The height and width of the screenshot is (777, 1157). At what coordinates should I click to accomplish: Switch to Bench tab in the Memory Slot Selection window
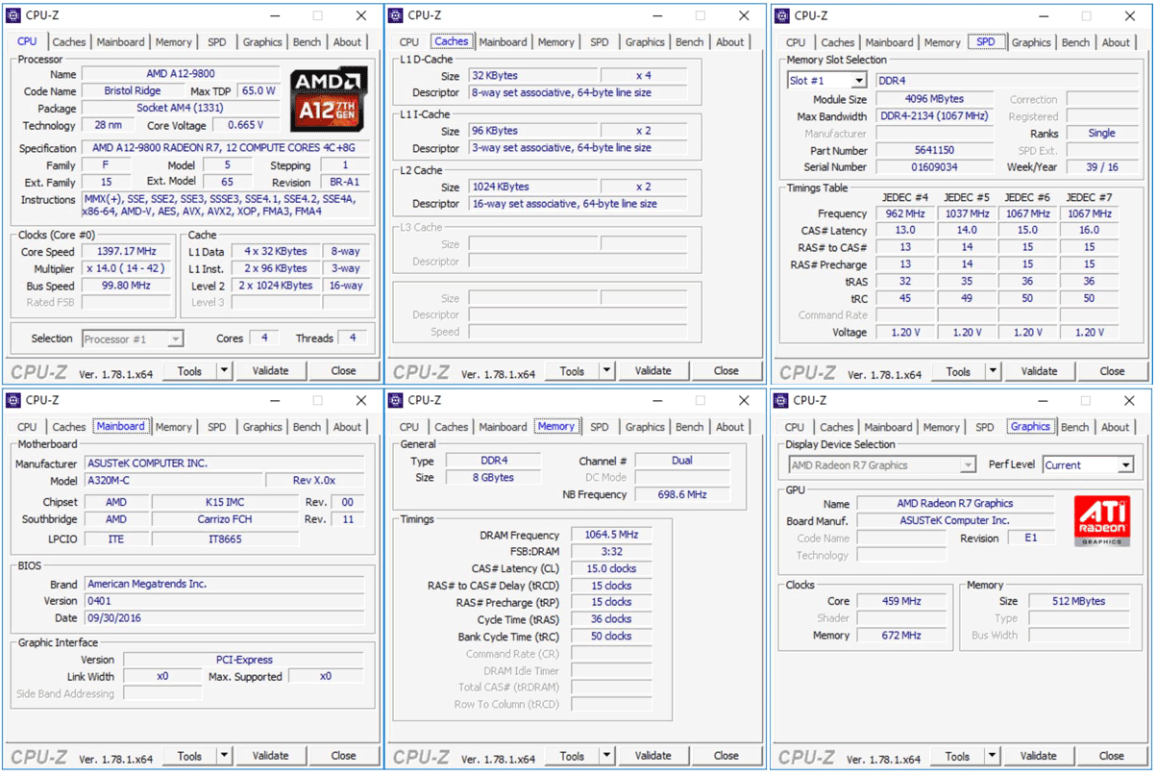[1075, 42]
